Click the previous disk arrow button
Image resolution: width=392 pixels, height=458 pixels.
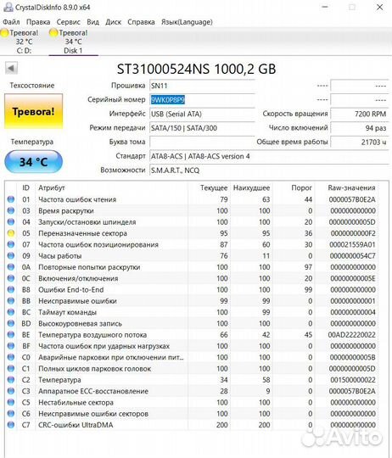pos(11,69)
